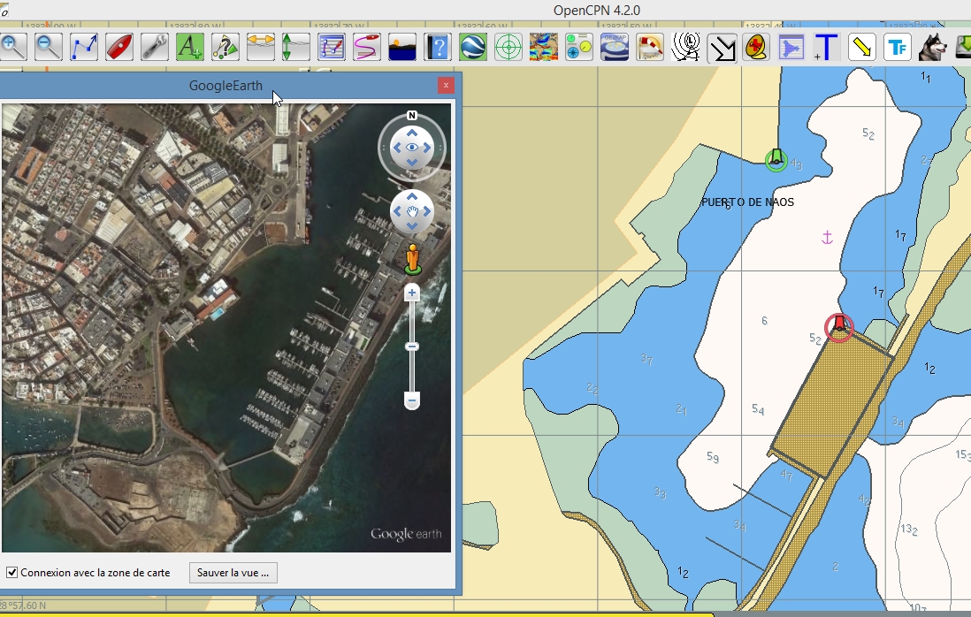Change color scheme sunset icon

(401, 47)
